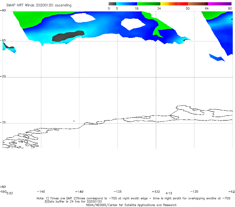Click the white data gap near -133 longitude
Viewport: 235px width, 207px height.
[133, 24]
